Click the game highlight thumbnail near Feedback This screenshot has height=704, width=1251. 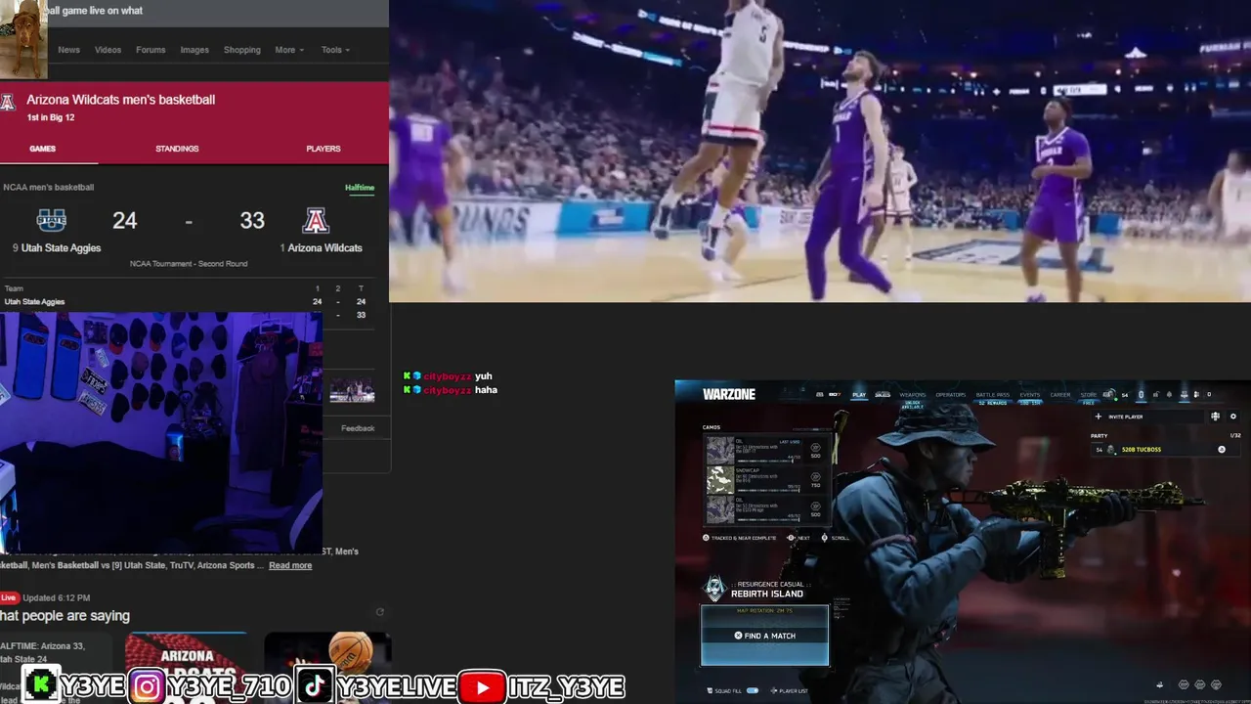[x=352, y=391]
